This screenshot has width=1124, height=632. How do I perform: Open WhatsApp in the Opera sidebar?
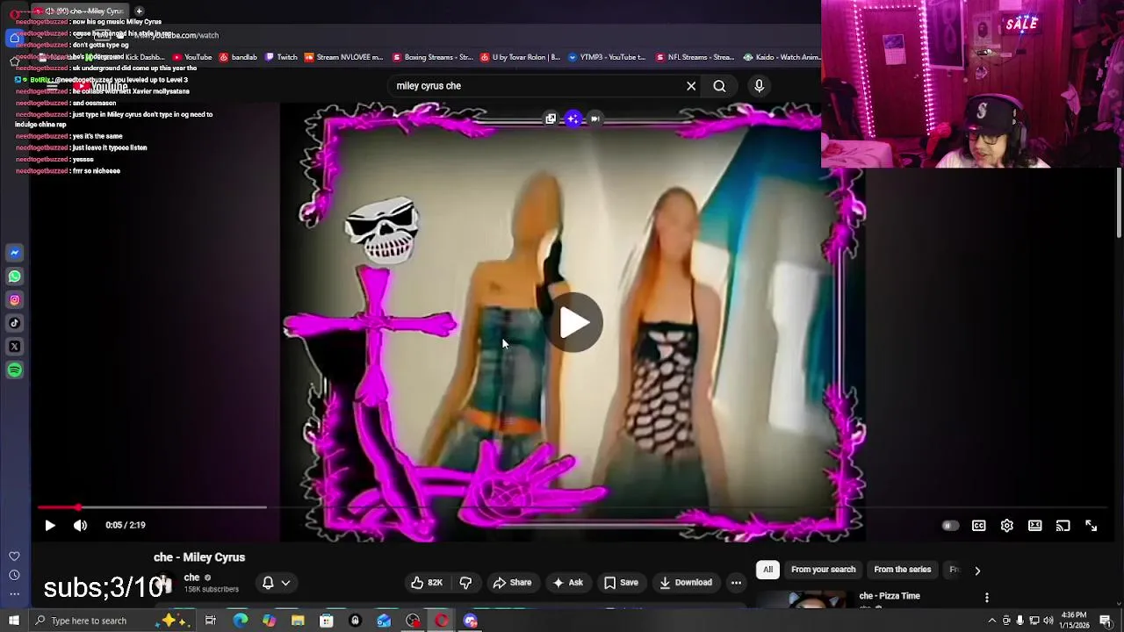coord(14,276)
